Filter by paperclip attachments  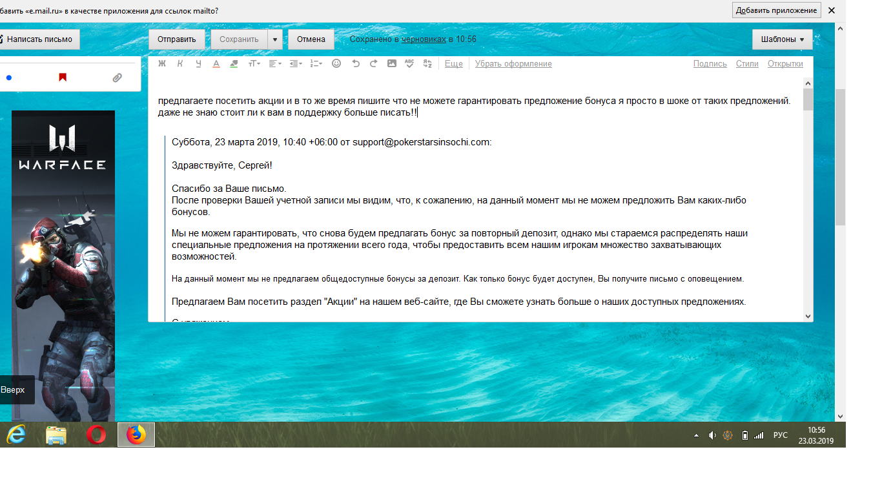pos(117,77)
